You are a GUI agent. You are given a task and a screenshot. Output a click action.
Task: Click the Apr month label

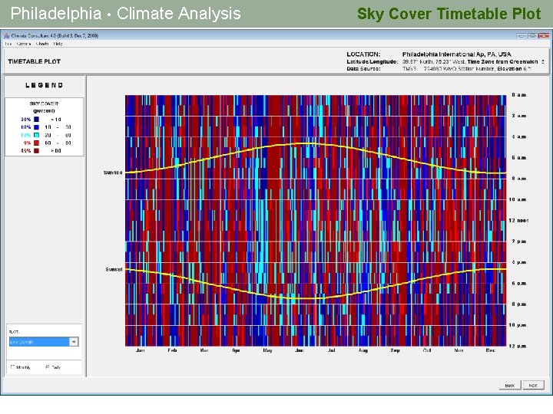coord(236,350)
